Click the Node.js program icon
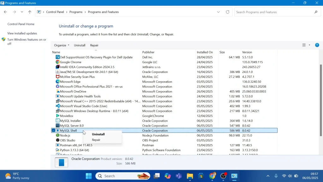 (x=57, y=135)
